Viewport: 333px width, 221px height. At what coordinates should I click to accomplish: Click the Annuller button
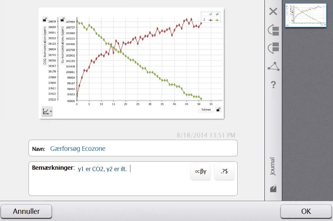(26, 211)
